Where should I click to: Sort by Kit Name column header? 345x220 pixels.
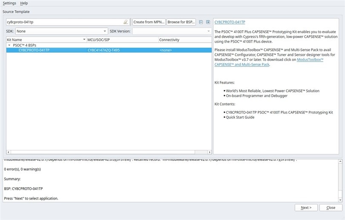coord(46,40)
